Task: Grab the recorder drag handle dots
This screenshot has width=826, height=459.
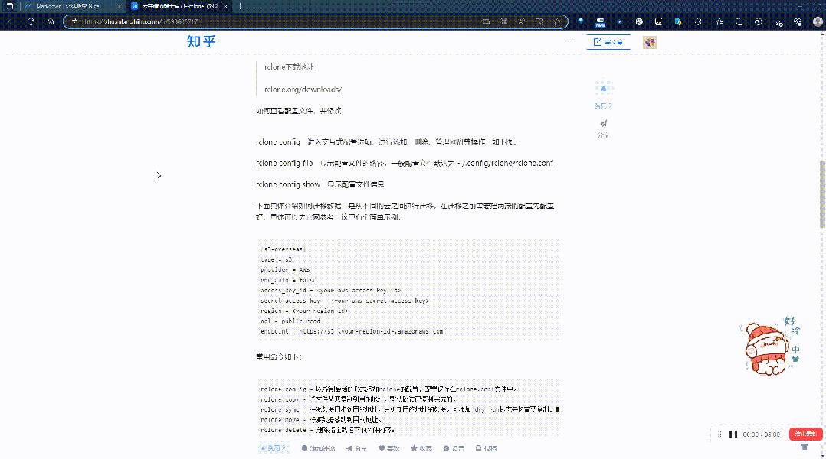Action: point(719,435)
